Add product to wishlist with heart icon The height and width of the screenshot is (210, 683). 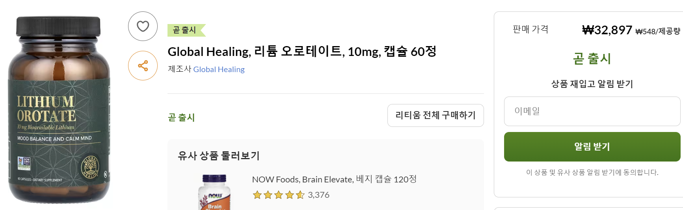tap(143, 26)
